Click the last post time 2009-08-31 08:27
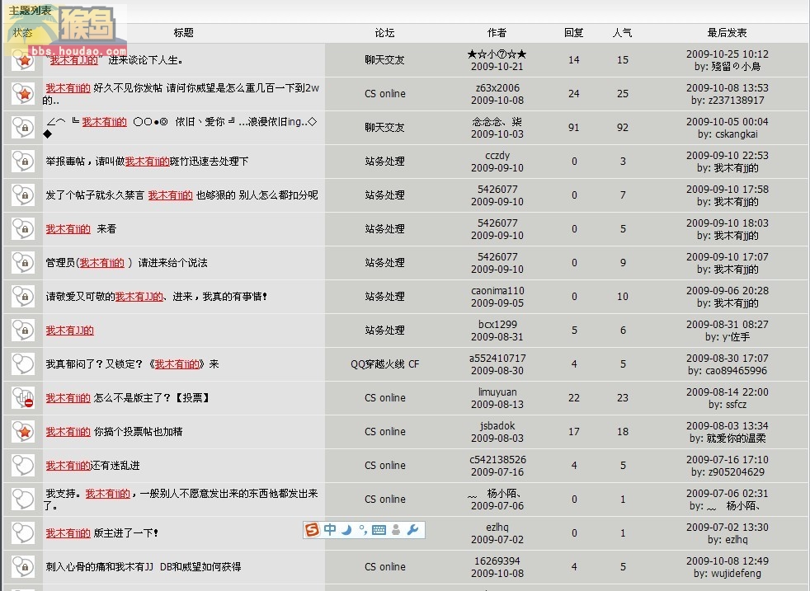Viewport: 810px width, 591px height. pyautogui.click(x=728, y=324)
